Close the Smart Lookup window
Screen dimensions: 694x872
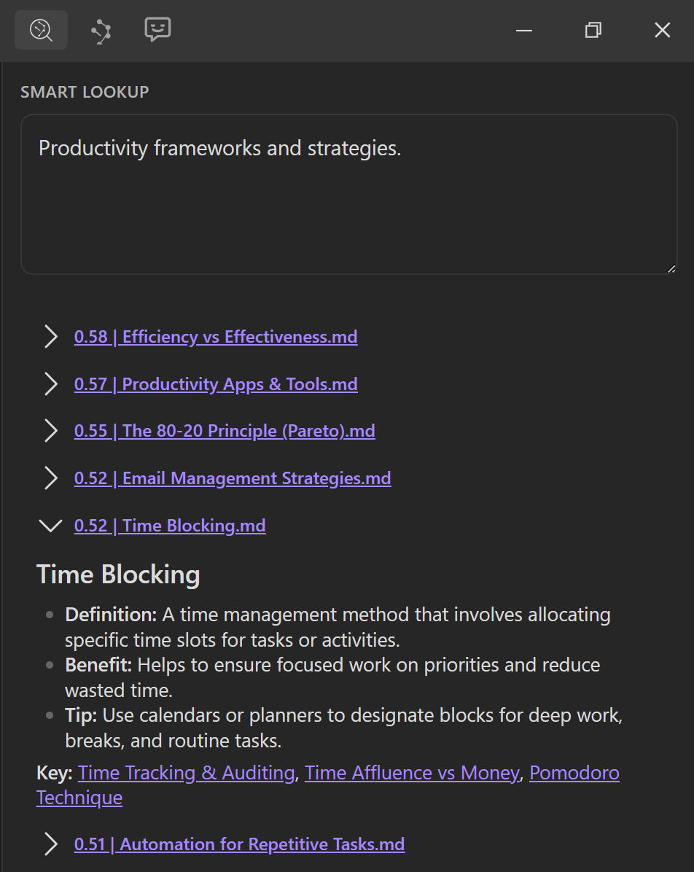point(662,31)
